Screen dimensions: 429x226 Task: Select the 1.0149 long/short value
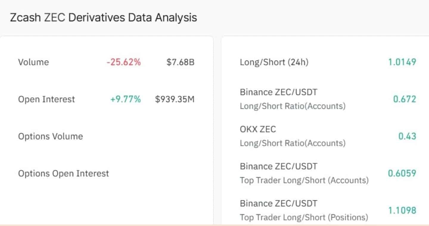pyautogui.click(x=402, y=62)
